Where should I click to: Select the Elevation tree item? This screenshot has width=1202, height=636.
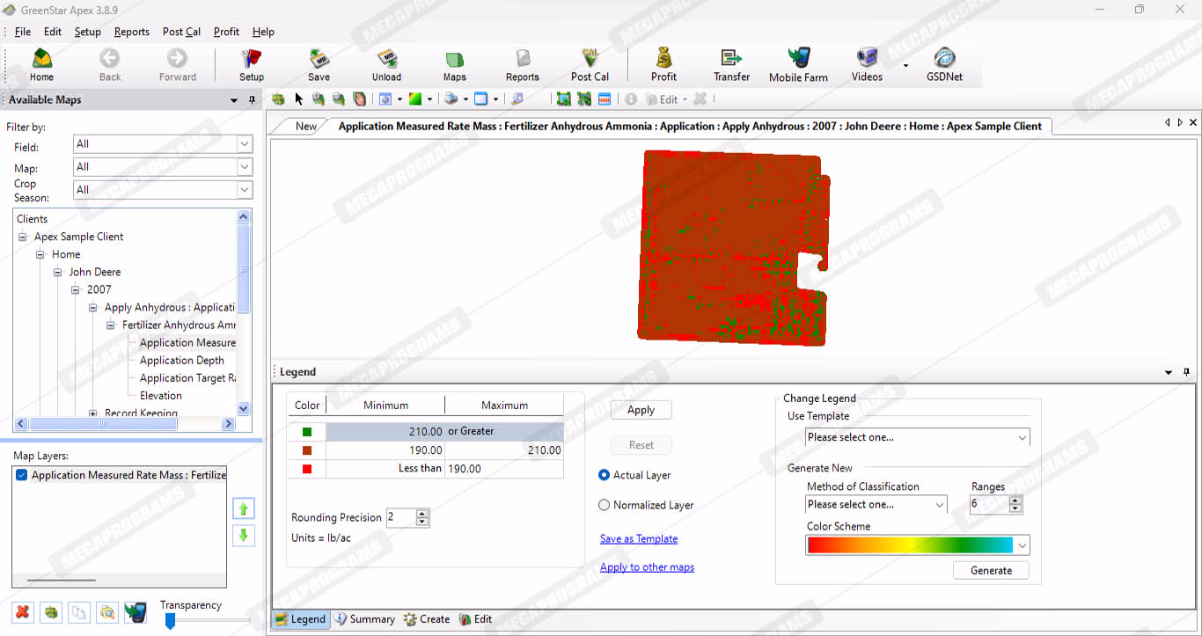[x=160, y=395]
